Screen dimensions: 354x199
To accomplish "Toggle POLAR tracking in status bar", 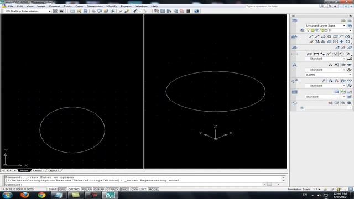I will (86, 189).
